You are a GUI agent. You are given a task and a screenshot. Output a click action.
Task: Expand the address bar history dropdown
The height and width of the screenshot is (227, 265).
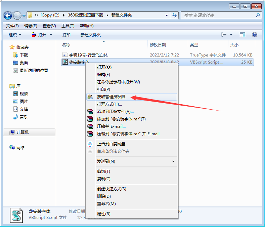167,15
